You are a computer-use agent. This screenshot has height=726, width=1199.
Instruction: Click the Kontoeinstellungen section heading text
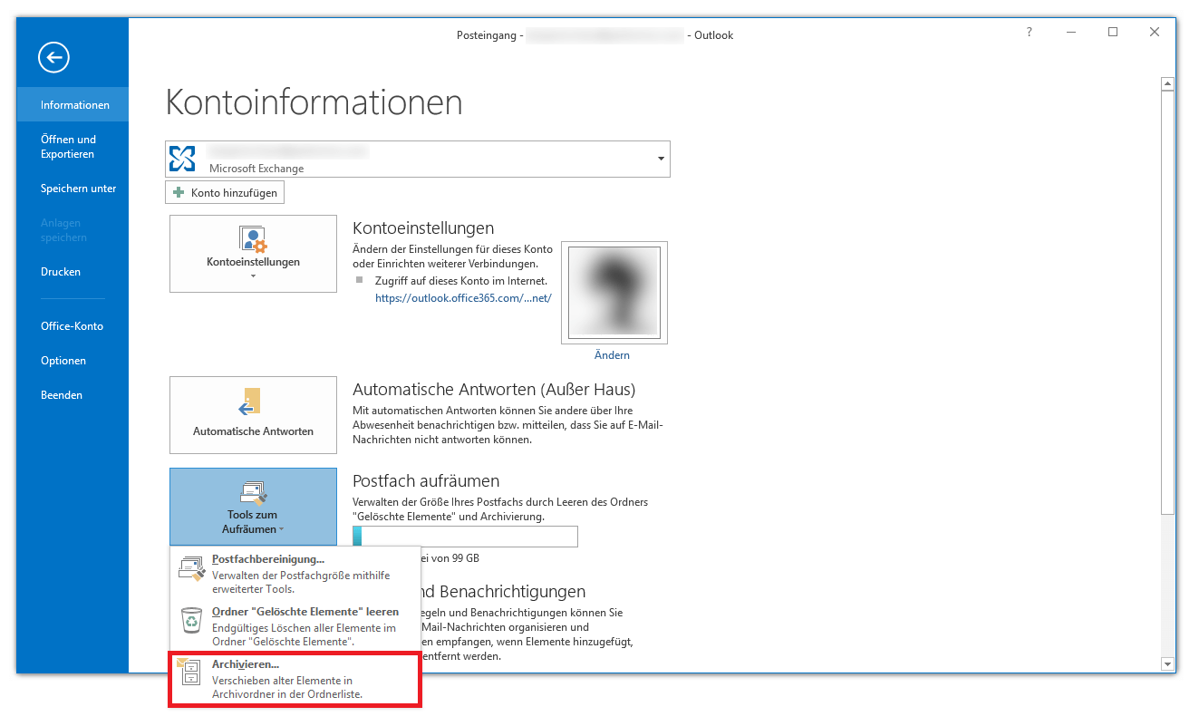(x=423, y=227)
